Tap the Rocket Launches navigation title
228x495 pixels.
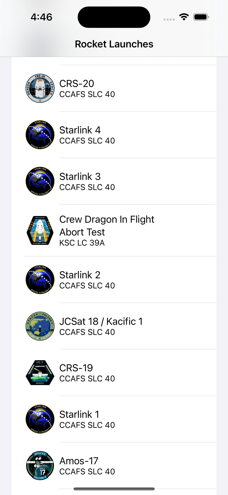tap(114, 44)
